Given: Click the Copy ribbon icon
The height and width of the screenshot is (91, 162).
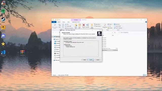Looking at the screenshot, I should click(59, 26).
